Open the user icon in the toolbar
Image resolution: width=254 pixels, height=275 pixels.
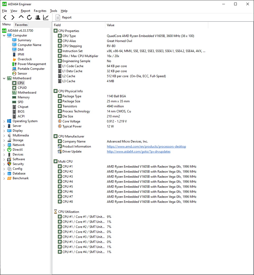(38, 17)
